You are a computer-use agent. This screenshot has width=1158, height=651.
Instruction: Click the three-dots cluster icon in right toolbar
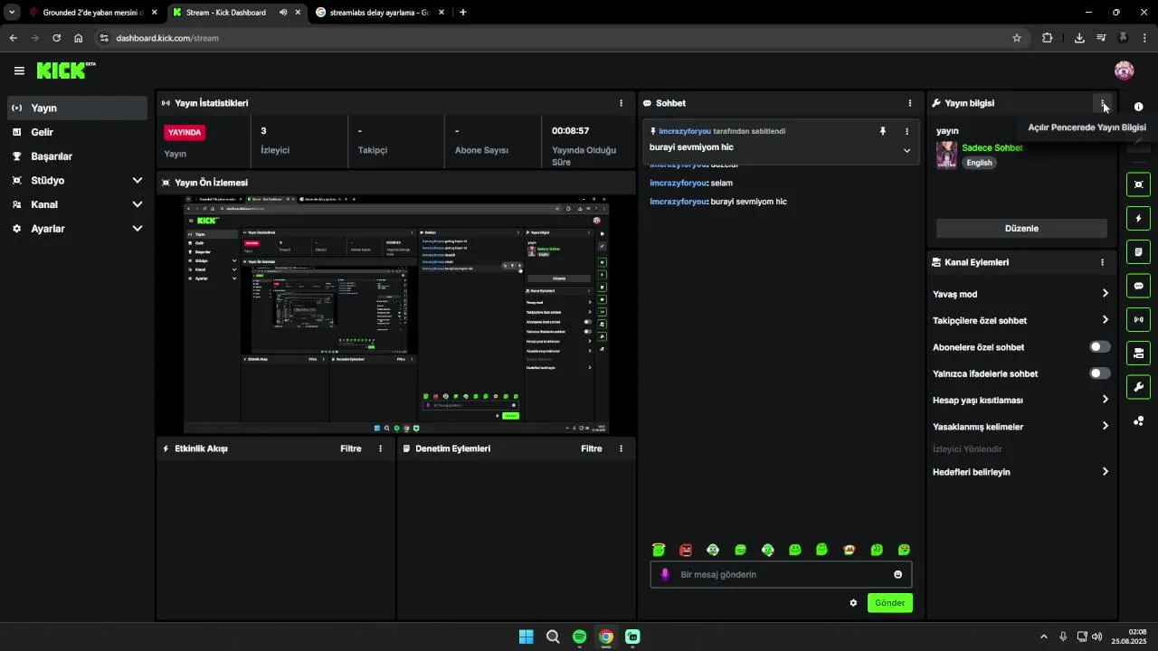(1138, 421)
